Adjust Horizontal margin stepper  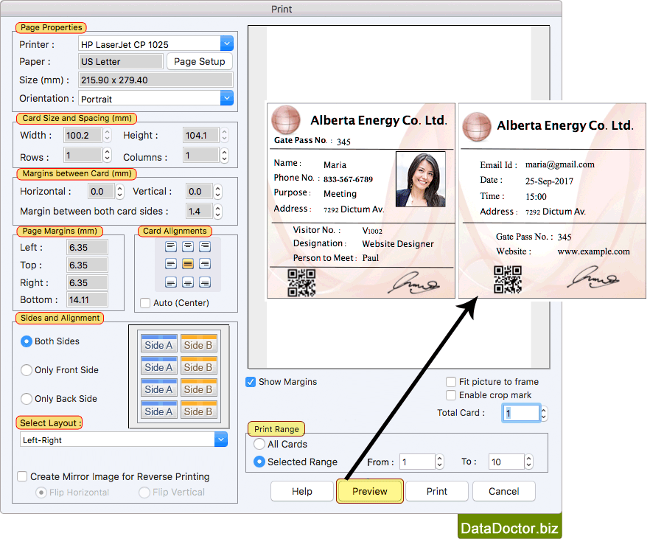click(120, 191)
